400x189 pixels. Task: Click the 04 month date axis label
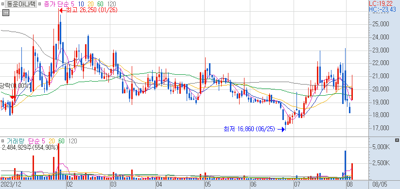click(x=159, y=184)
